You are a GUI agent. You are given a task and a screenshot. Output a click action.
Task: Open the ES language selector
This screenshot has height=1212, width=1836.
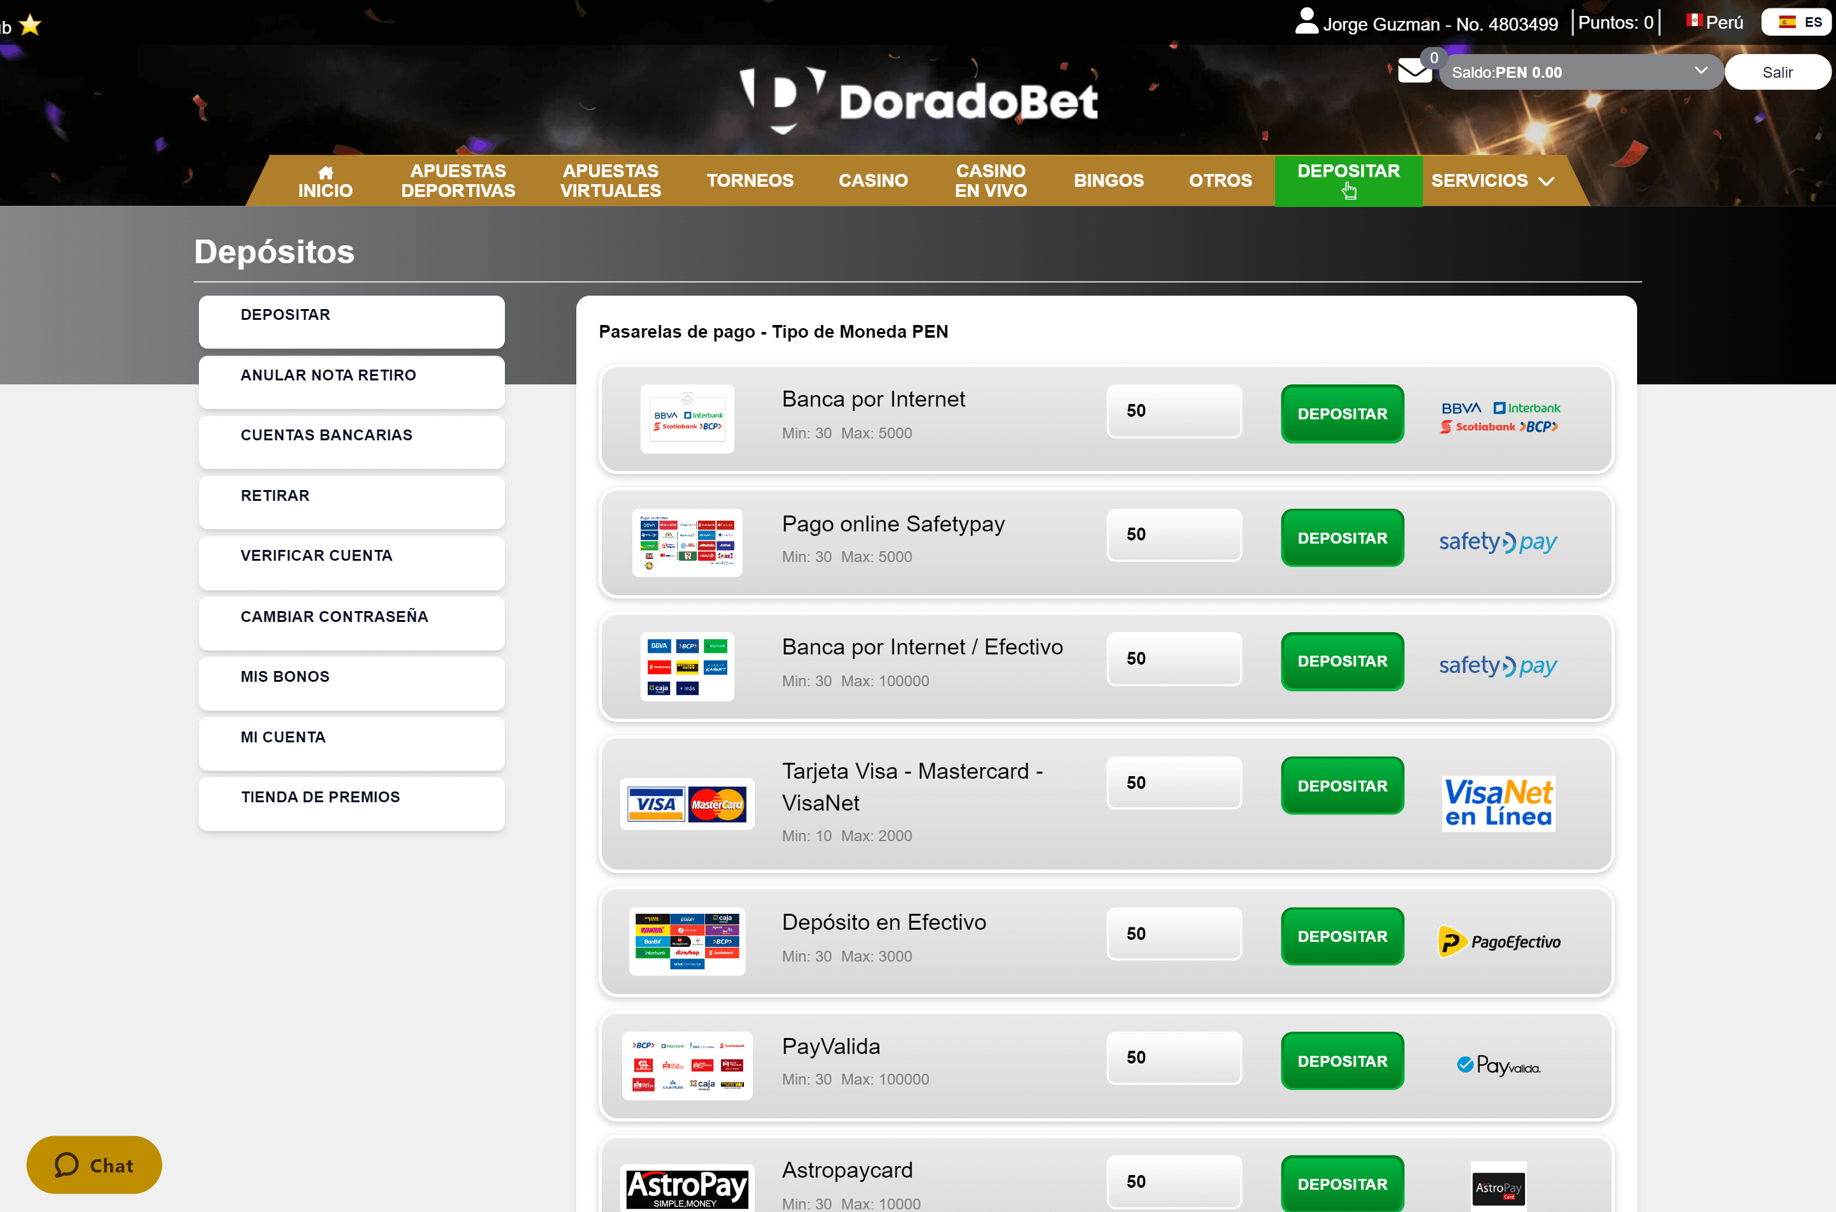(x=1795, y=21)
